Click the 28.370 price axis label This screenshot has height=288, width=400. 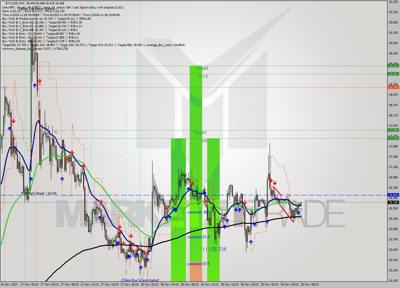(393, 105)
